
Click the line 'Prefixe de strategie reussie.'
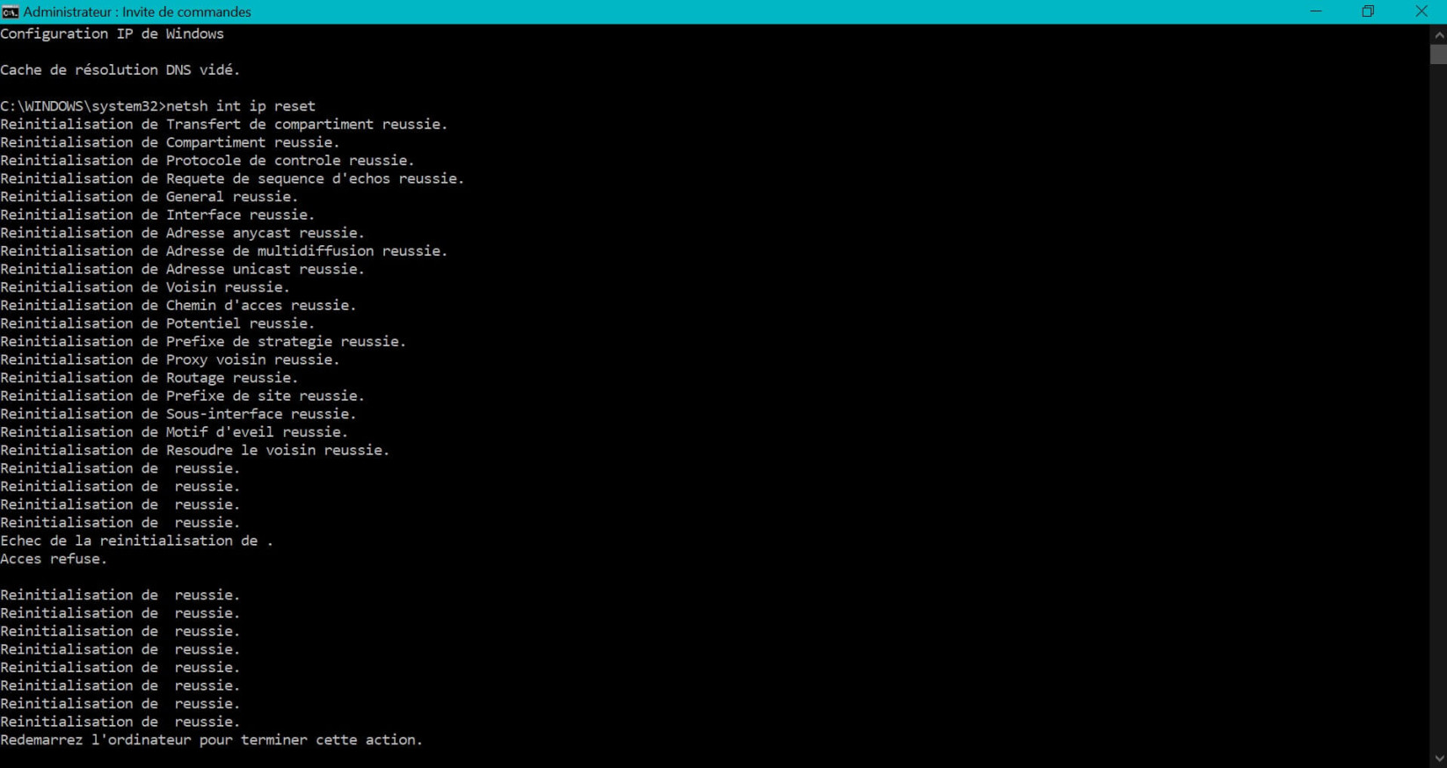(x=286, y=342)
